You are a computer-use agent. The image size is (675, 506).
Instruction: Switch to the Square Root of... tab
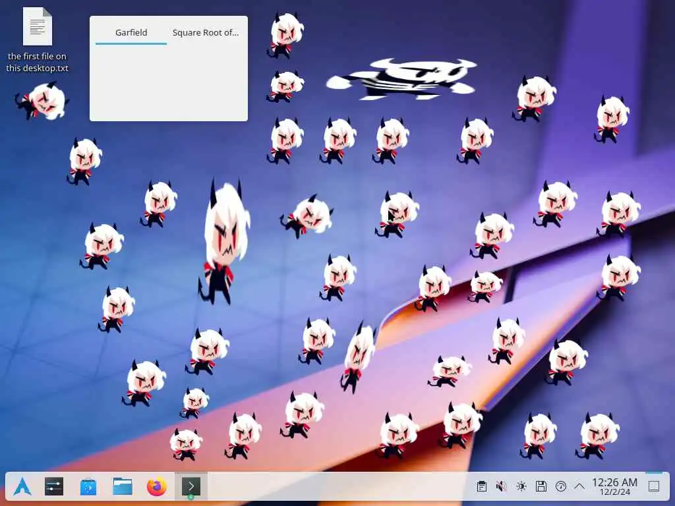[206, 33]
